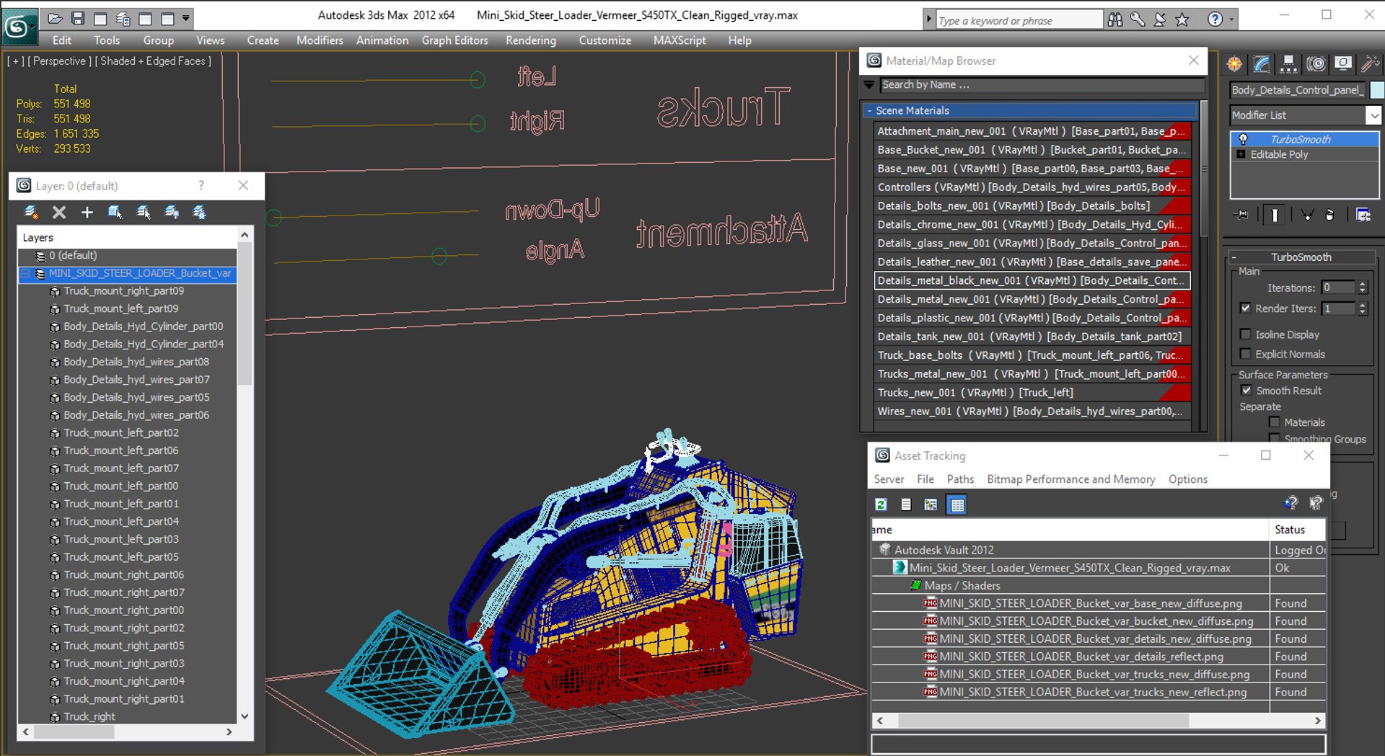The width and height of the screenshot is (1385, 756).
Task: Increase Iterations spinner up arrow
Action: pyautogui.click(x=1363, y=284)
